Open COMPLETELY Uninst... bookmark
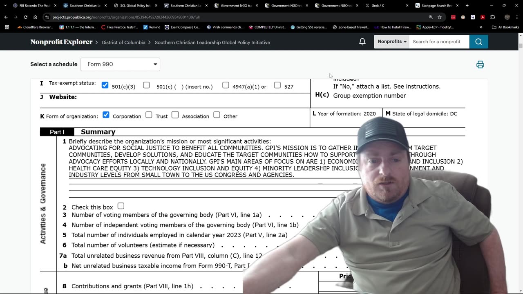 pos(267,27)
